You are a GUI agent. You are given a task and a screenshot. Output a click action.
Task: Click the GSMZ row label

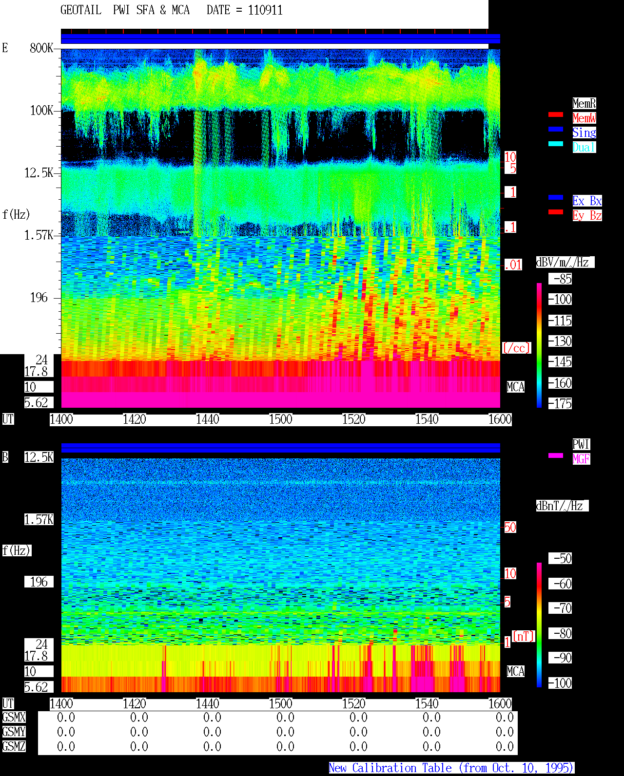pyautogui.click(x=14, y=746)
